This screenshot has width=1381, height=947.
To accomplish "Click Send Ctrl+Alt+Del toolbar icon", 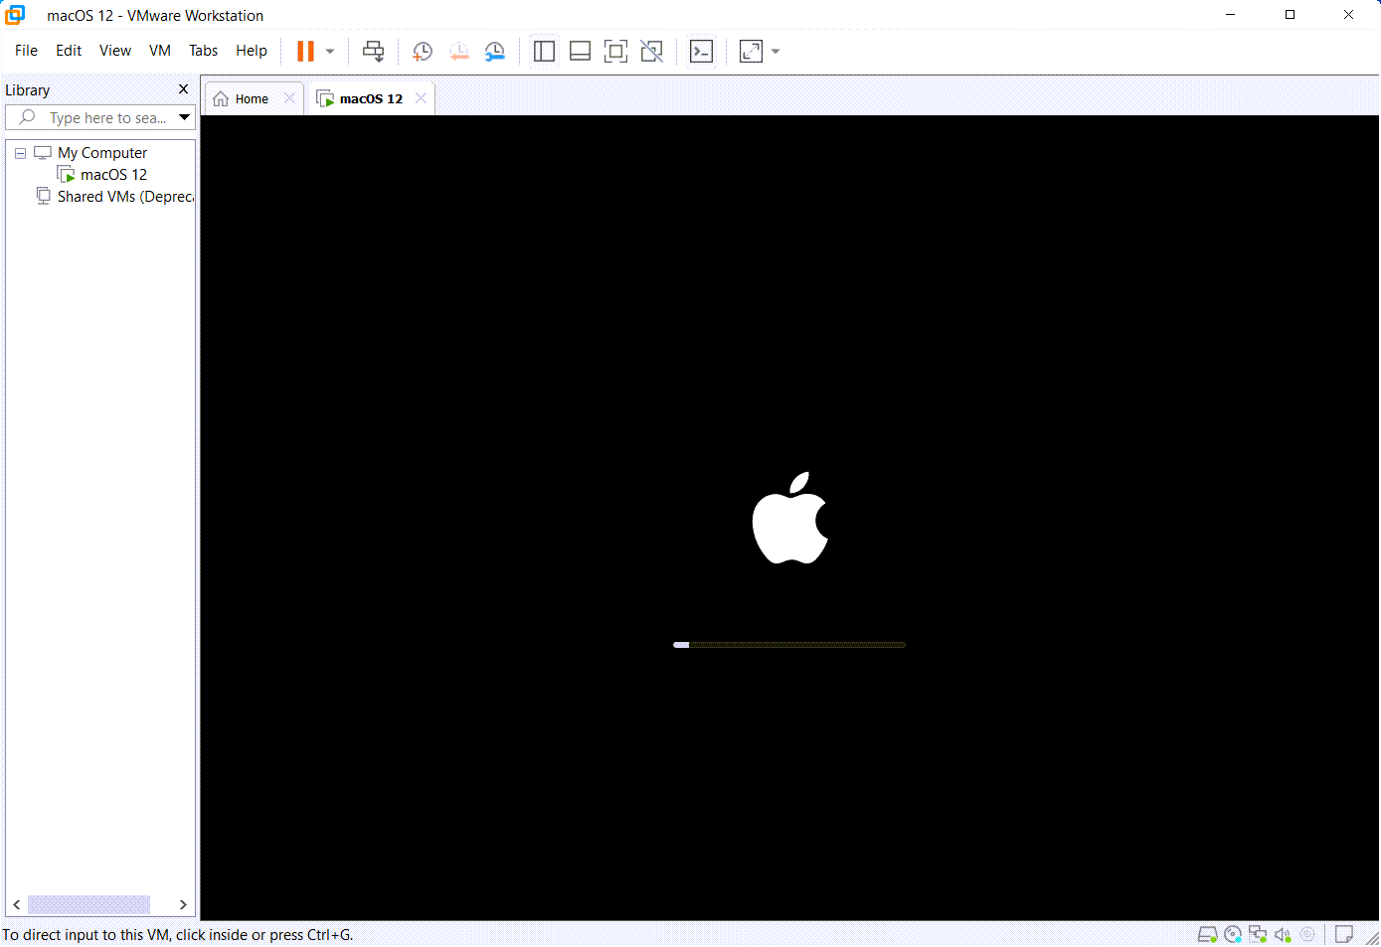I will click(374, 52).
